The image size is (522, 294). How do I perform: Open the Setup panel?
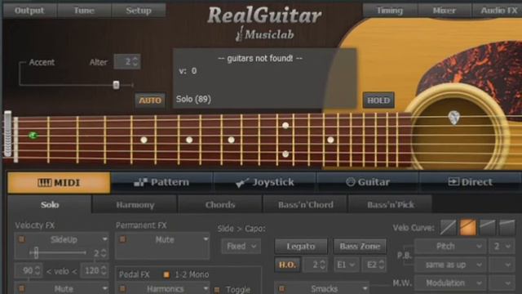coord(139,11)
